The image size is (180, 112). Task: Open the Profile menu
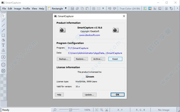click(x=26, y=9)
